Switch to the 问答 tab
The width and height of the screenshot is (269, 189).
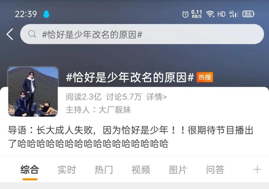pyautogui.click(x=215, y=170)
